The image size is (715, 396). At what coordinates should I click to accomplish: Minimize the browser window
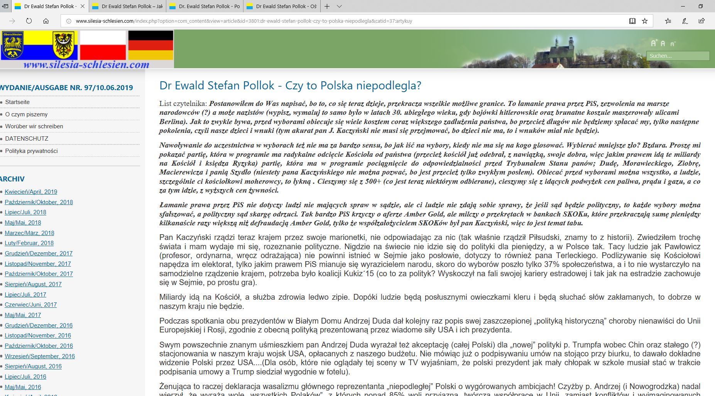pos(683,6)
